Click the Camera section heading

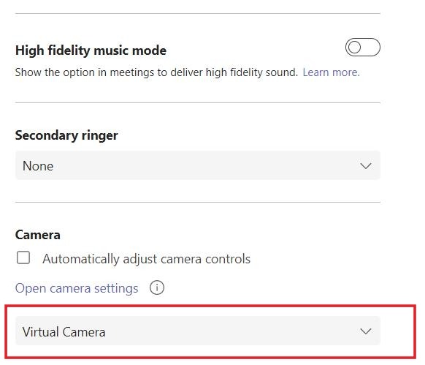point(38,235)
